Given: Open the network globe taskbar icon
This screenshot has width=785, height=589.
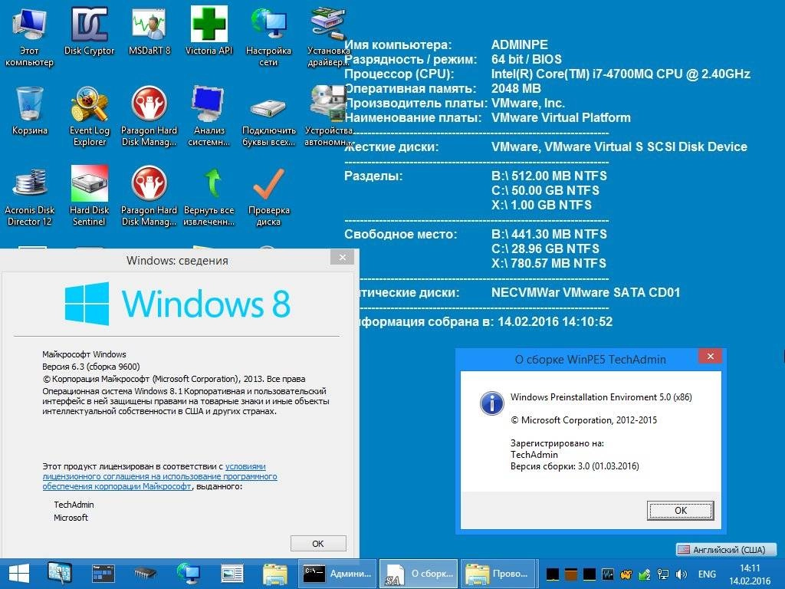Looking at the screenshot, I should click(189, 574).
